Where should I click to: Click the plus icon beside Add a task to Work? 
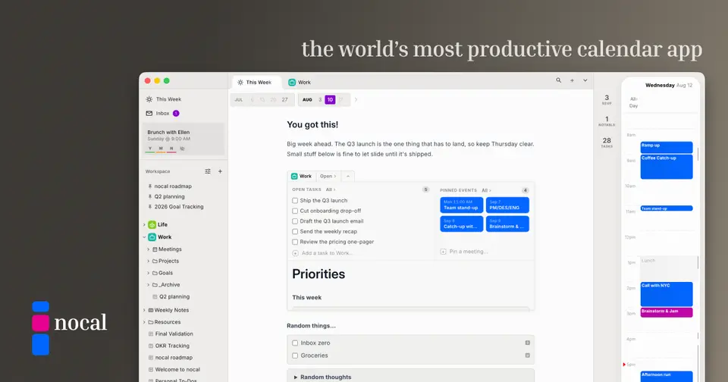click(295, 253)
